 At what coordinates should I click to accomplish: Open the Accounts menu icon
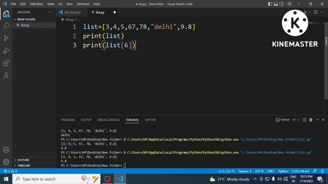pos(6,150)
